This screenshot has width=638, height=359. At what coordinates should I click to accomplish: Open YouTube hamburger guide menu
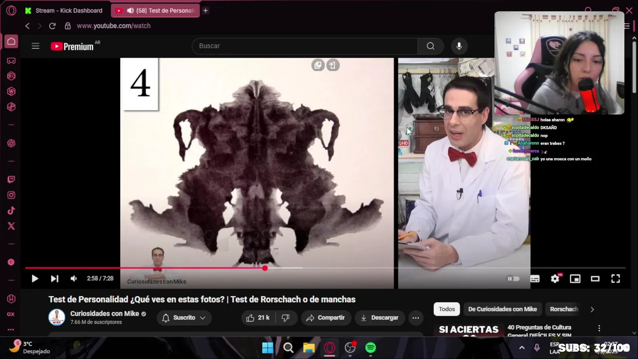tap(35, 46)
